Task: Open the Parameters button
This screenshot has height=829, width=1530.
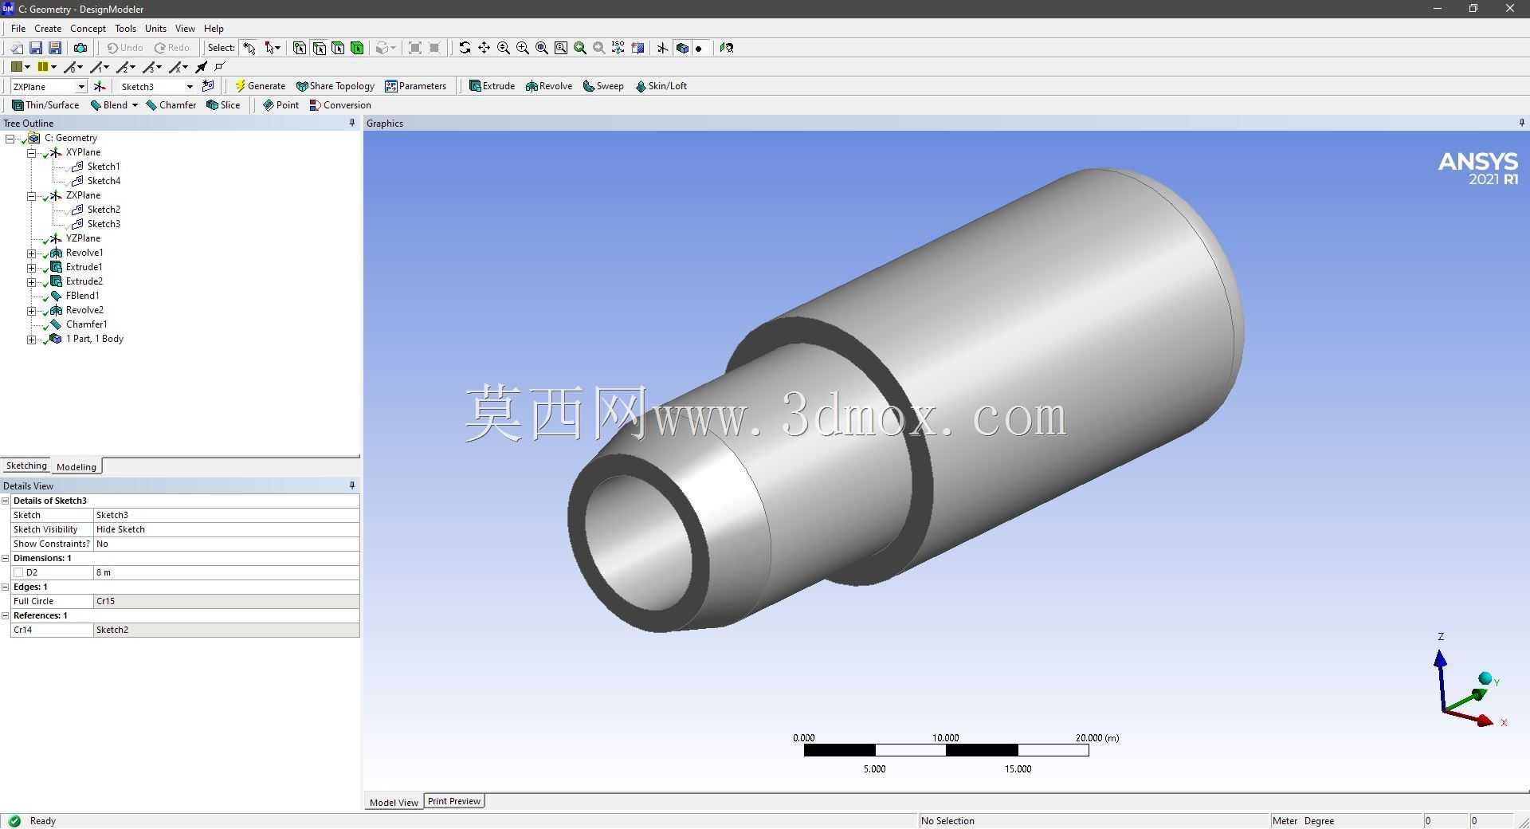Action: point(416,86)
